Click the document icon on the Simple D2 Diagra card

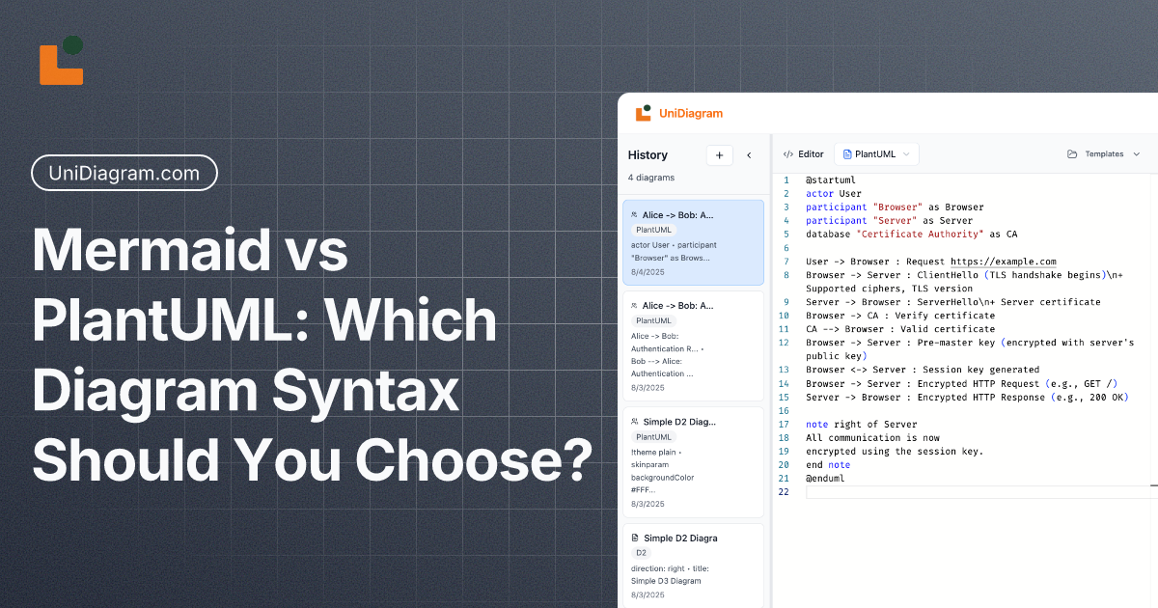(634, 538)
